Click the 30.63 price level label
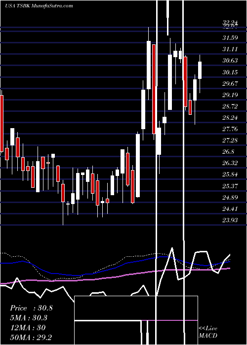Screen dimensions: 247x345 230,61
